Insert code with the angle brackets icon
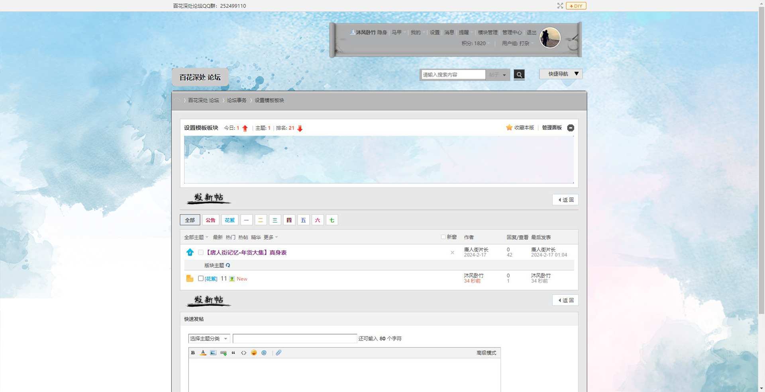Screen dimensions: 765x392 click(243, 353)
